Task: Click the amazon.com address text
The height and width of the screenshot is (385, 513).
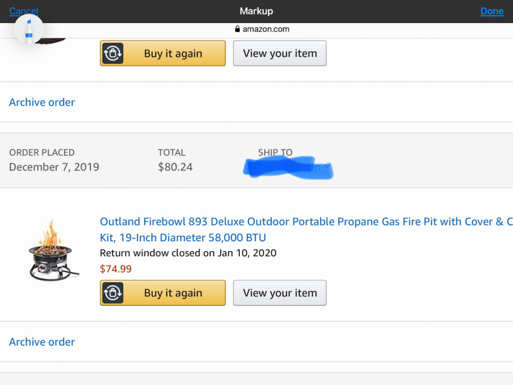Action: [x=266, y=29]
